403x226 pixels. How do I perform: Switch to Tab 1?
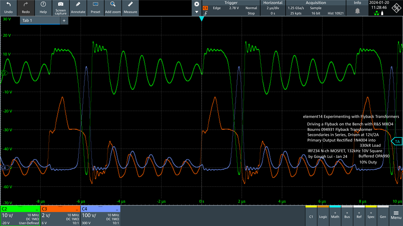click(40, 20)
